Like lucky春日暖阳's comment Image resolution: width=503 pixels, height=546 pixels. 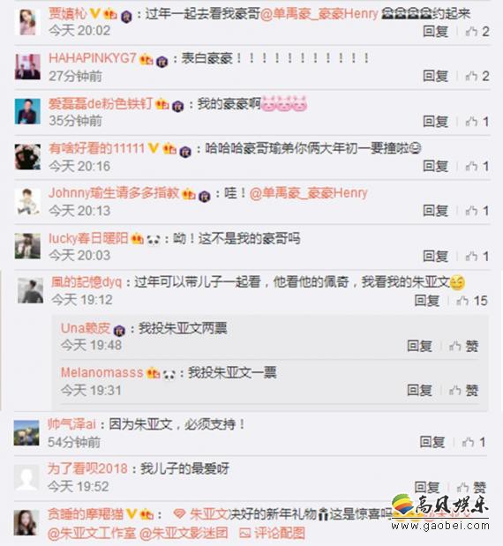(477, 257)
